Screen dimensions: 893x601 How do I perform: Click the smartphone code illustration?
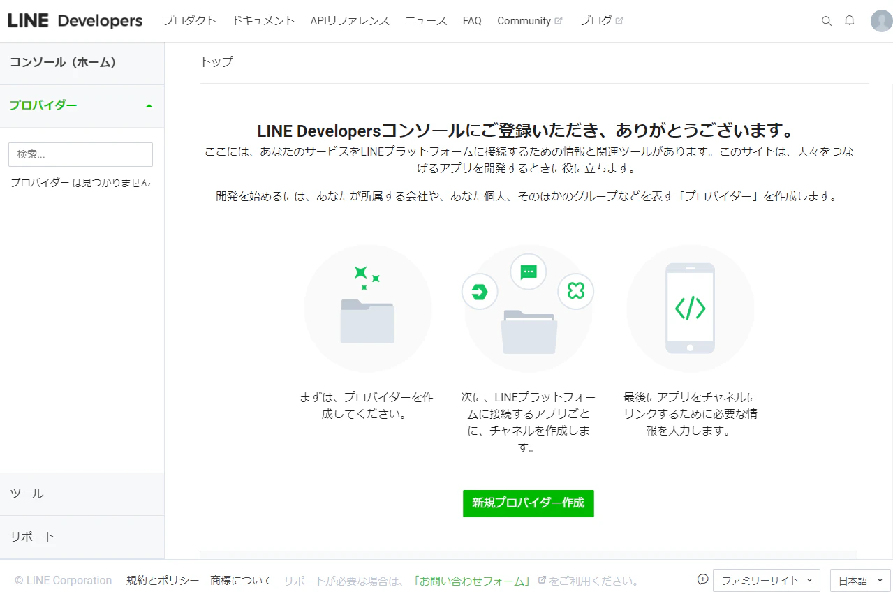point(690,308)
